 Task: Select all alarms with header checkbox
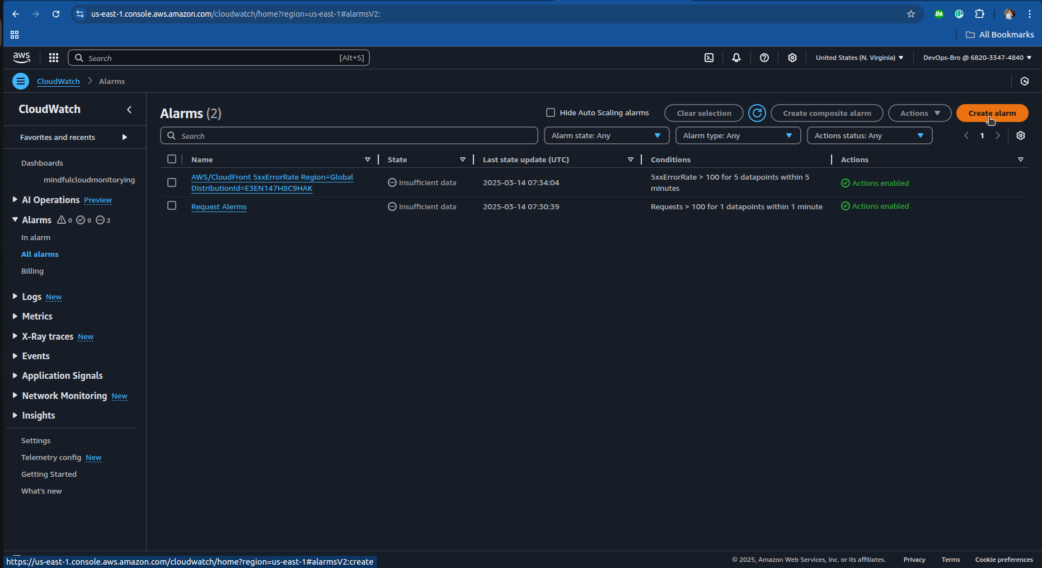point(172,159)
